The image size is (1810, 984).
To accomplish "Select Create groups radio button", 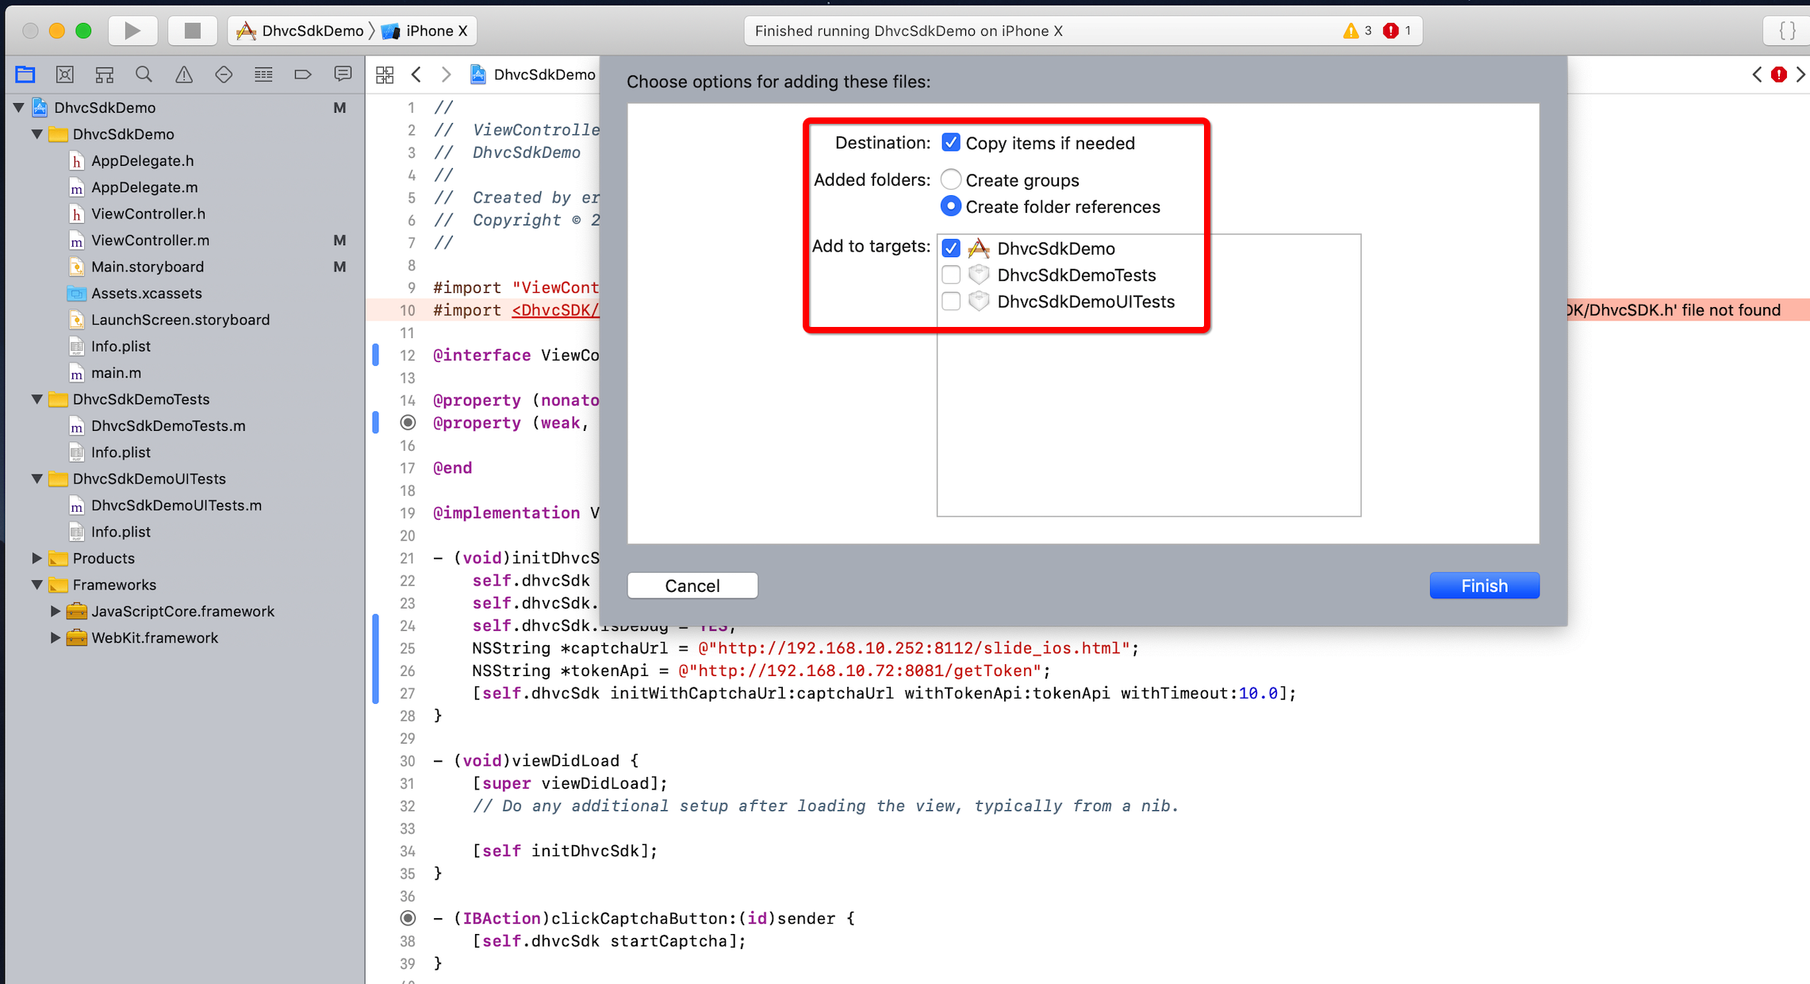I will (950, 179).
